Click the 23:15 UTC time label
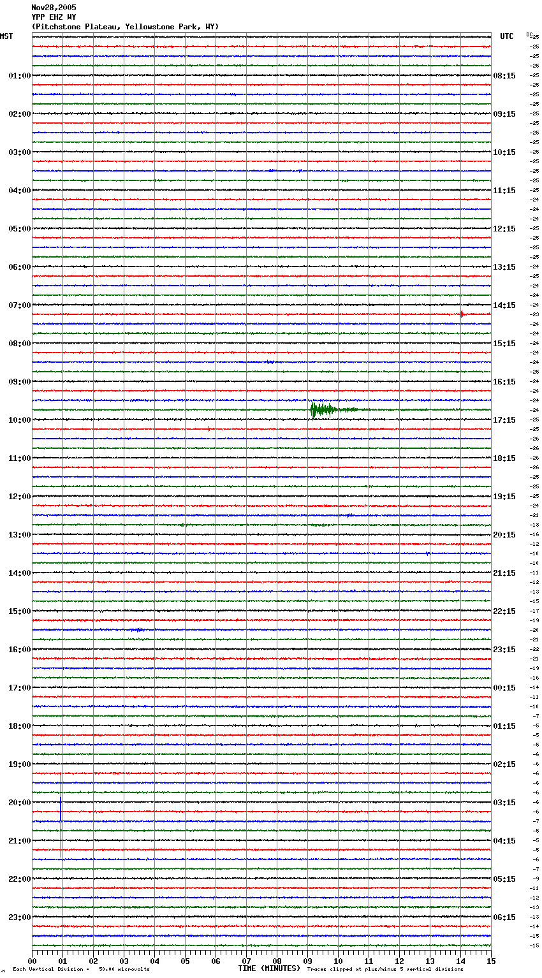 tap(504, 650)
